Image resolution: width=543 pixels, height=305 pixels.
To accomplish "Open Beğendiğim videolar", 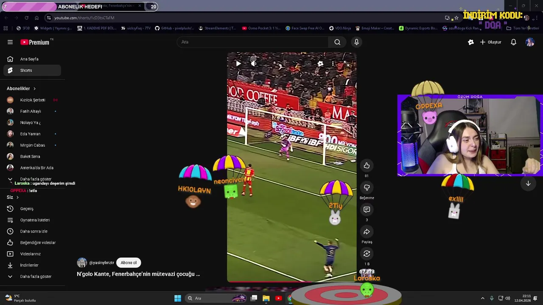I will pos(32,243).
